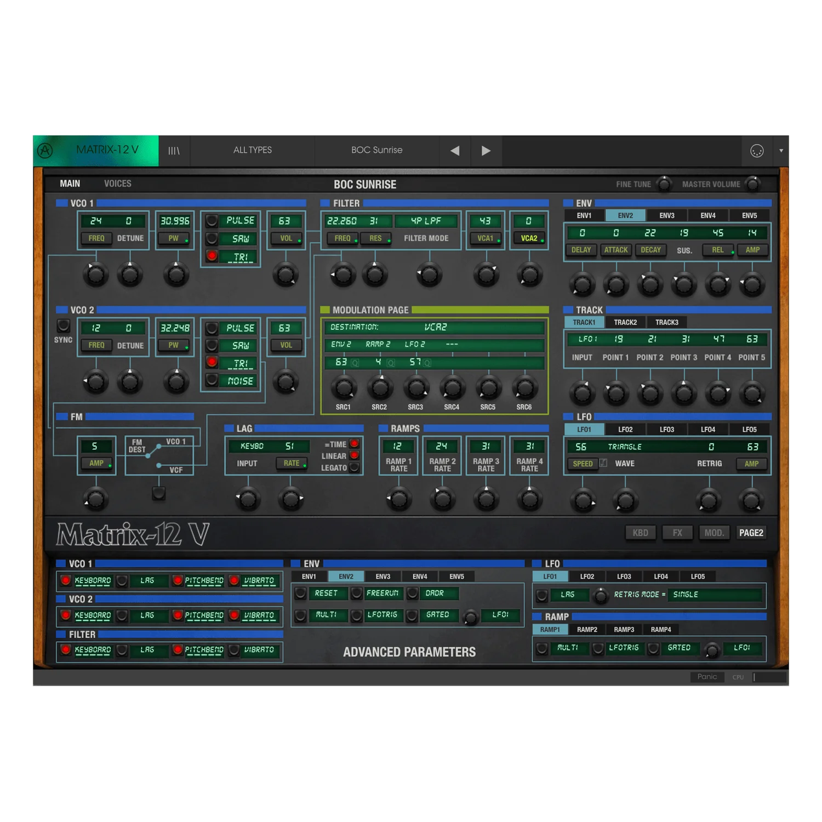Viewport: 822px width, 822px height.
Task: Enable the ENV FREERUN option
Action: tap(357, 593)
